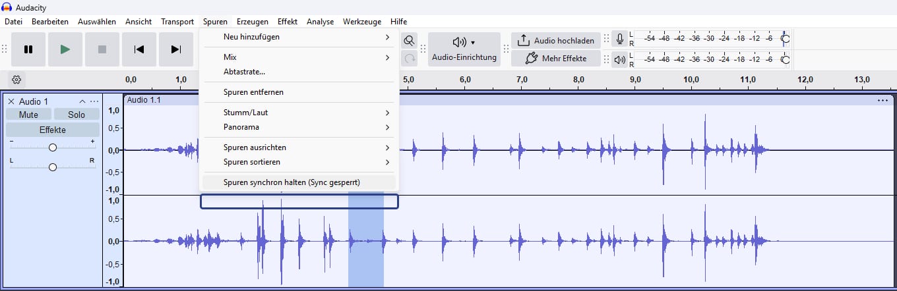
Task: Expand Neu hinzufügen submenu
Action: (299, 37)
